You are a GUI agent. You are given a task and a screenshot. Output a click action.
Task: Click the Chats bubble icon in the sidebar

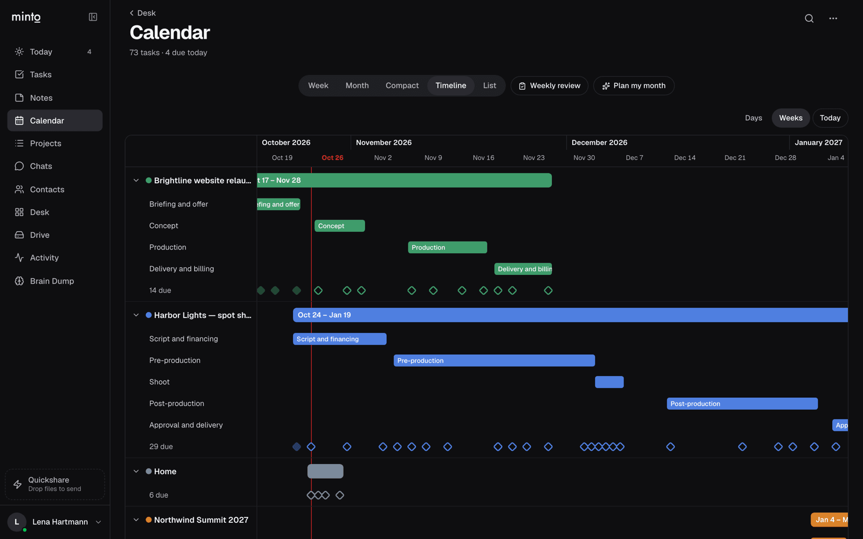[19, 166]
